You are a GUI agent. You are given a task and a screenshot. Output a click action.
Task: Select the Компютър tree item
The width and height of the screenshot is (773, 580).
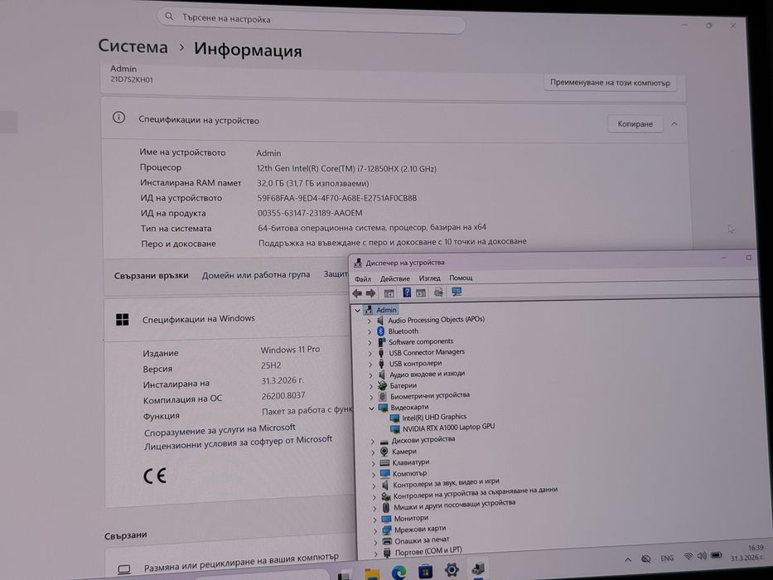[409, 473]
